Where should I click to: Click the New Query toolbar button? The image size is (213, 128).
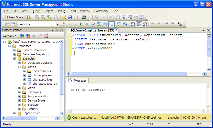[x=14, y=17]
